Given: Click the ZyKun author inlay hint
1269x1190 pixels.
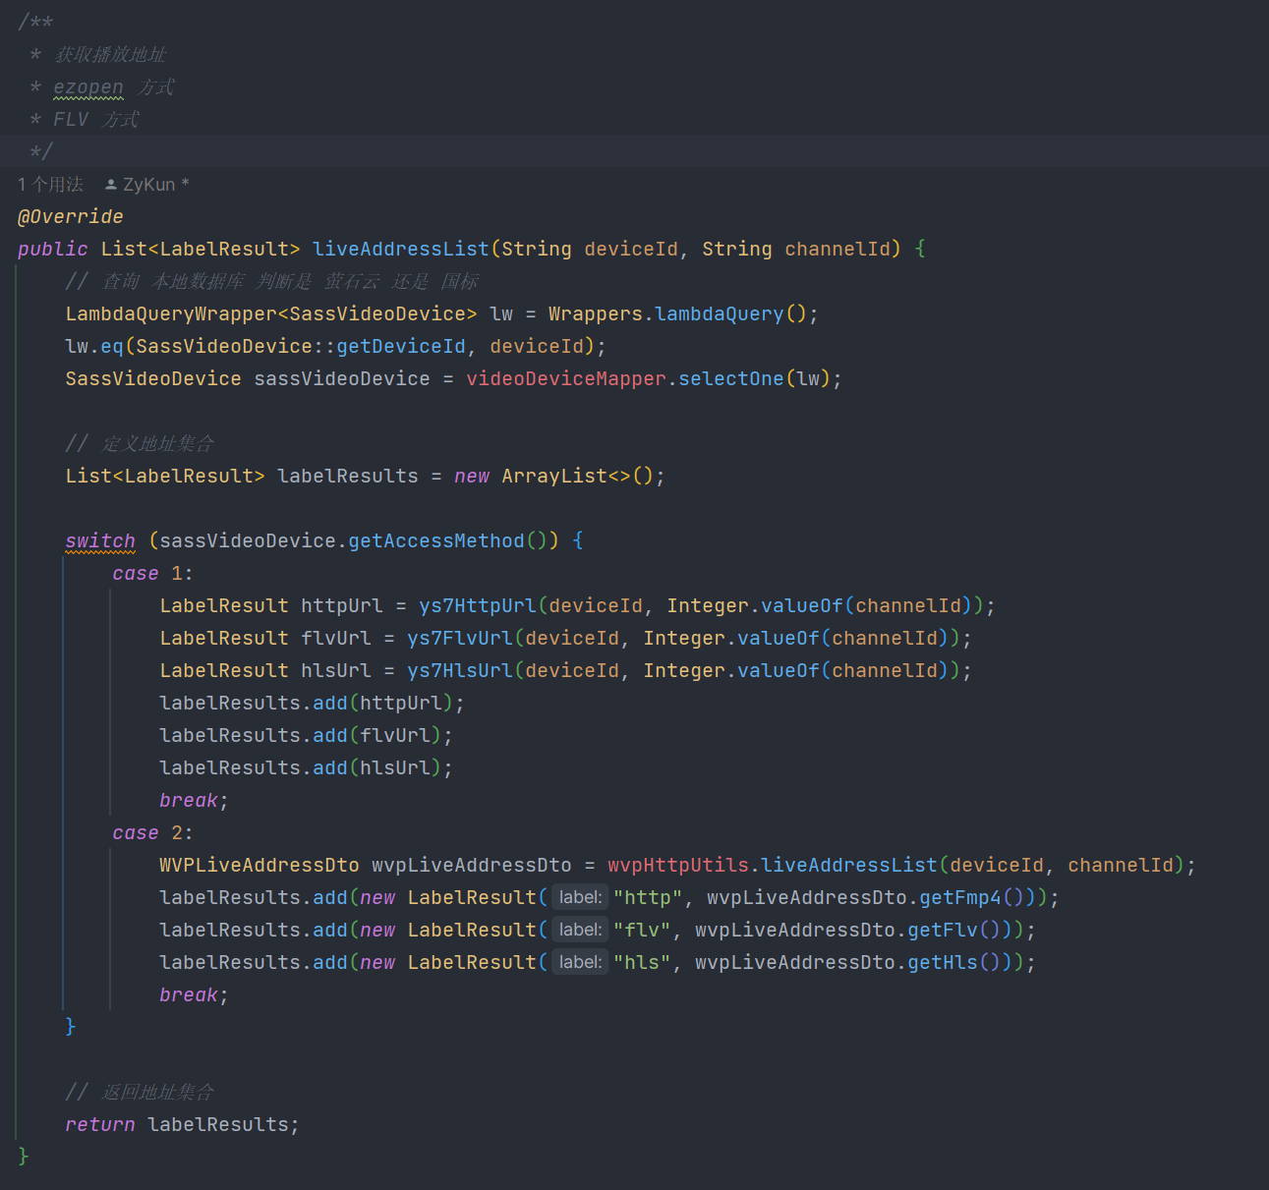Looking at the screenshot, I should tap(155, 185).
